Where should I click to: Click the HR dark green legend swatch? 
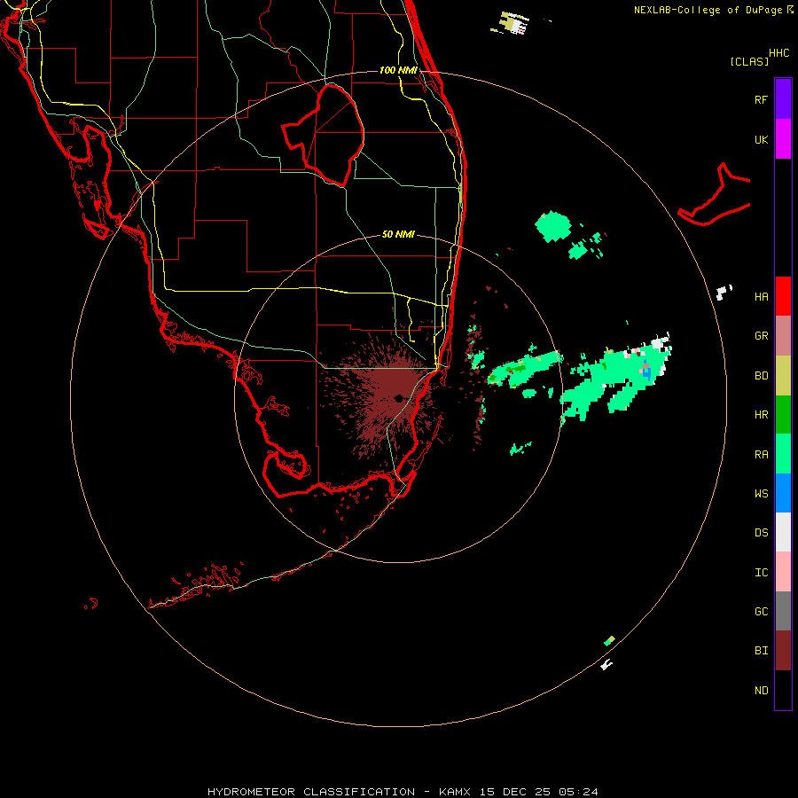[x=783, y=414]
